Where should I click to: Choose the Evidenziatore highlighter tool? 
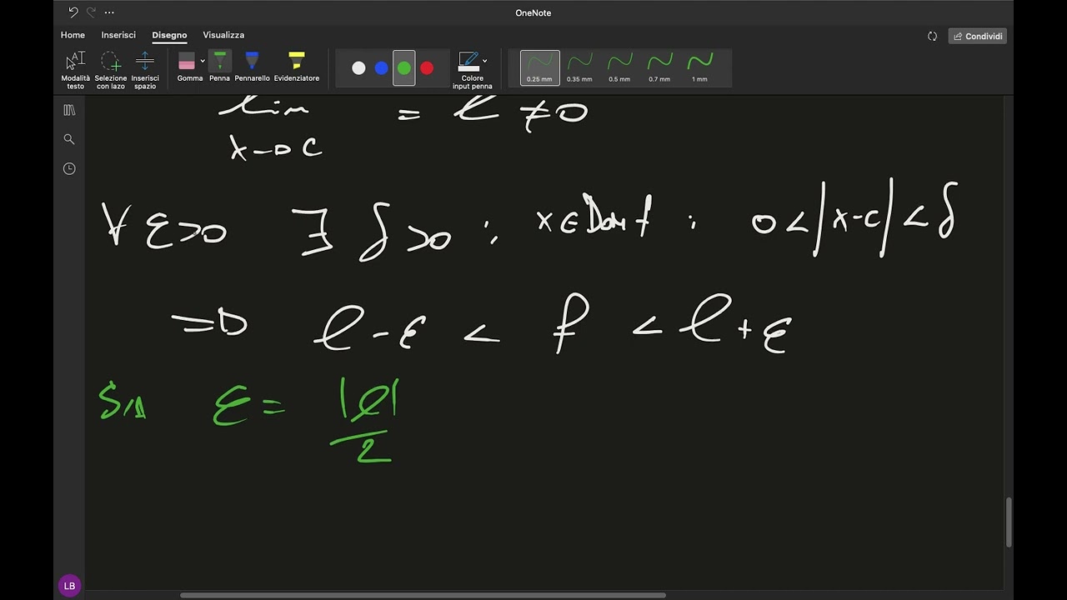pos(297,67)
